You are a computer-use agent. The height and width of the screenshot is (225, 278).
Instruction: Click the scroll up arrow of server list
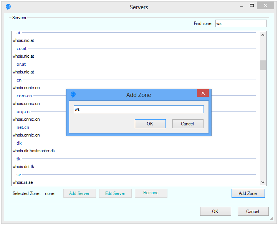pyautogui.click(x=263, y=35)
